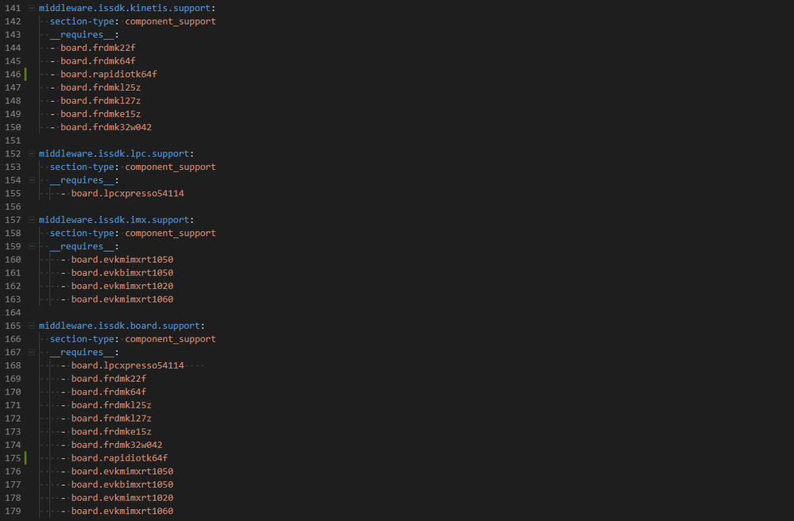Click board.lpcxpresso54114 on line 155
Screen dimensions: 794x521
click(128, 193)
